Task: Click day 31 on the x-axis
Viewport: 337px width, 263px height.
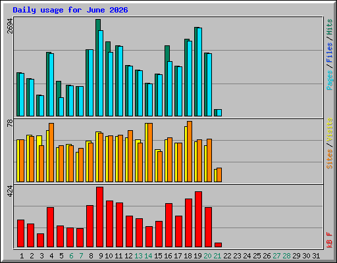Action: (316, 256)
